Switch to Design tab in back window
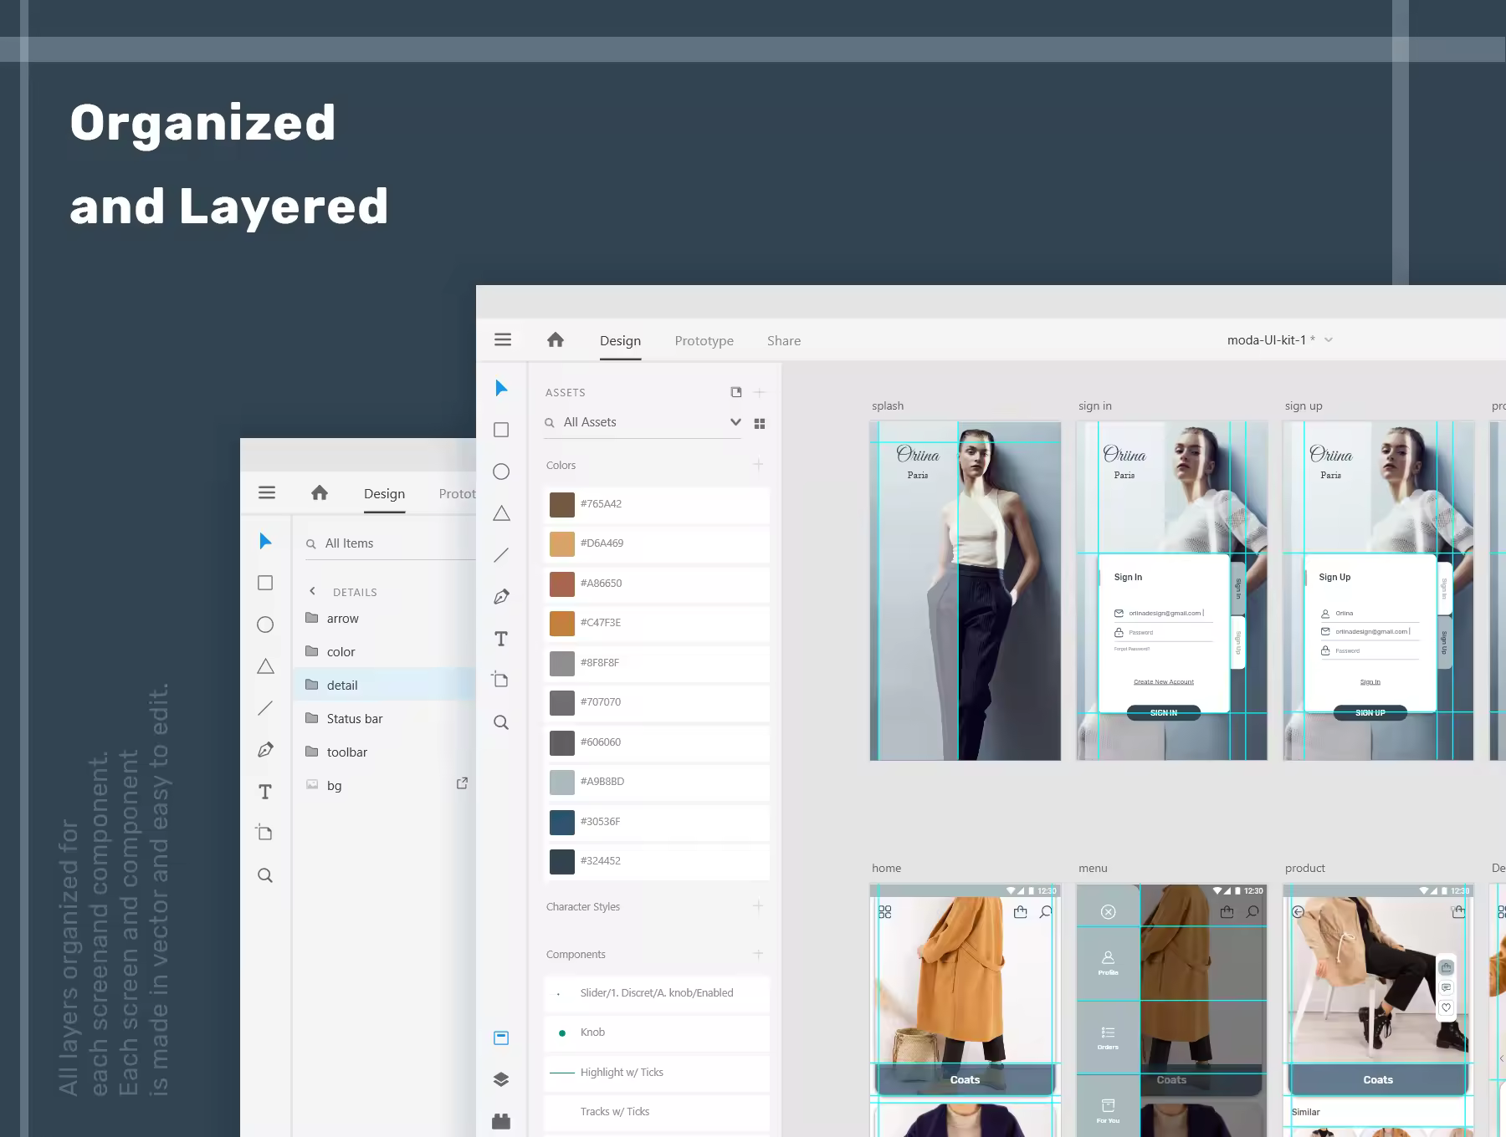Image resolution: width=1506 pixels, height=1137 pixels. coord(384,494)
